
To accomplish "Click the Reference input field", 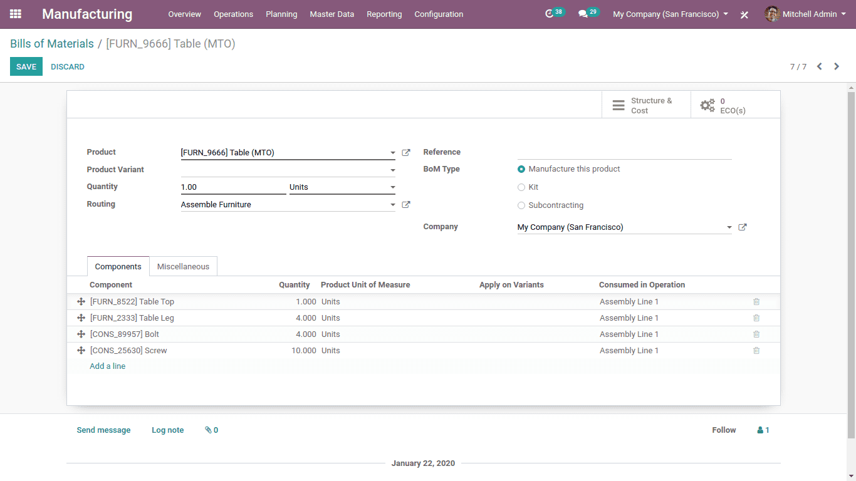I will [624, 152].
